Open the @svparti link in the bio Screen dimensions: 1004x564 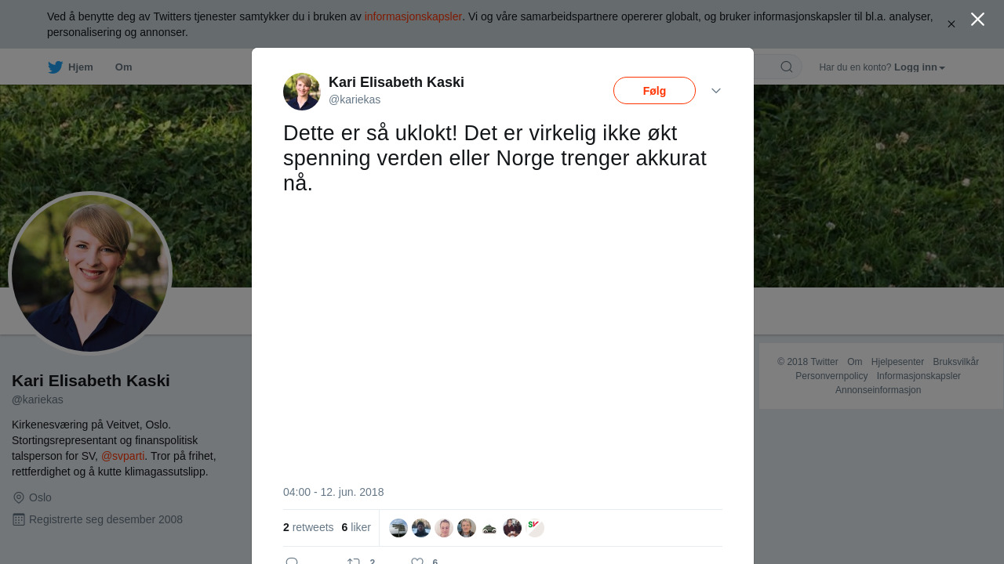123,456
